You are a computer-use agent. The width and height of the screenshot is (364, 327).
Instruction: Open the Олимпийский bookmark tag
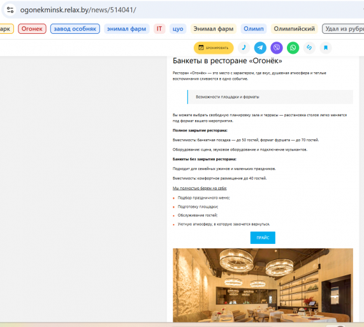(294, 29)
